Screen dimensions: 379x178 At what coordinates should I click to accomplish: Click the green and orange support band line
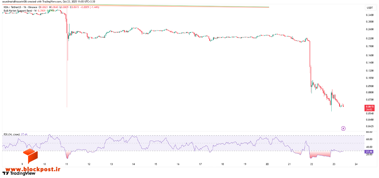[x=135, y=6]
